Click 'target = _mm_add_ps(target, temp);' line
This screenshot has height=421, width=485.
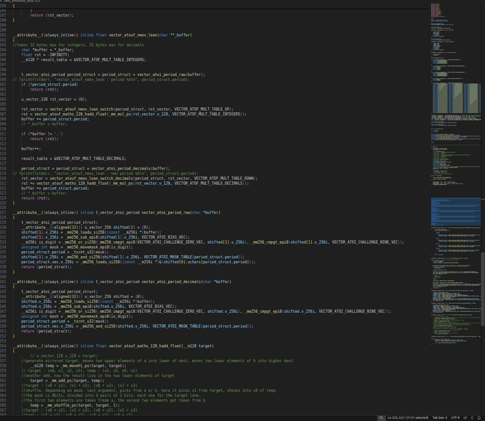67,381
